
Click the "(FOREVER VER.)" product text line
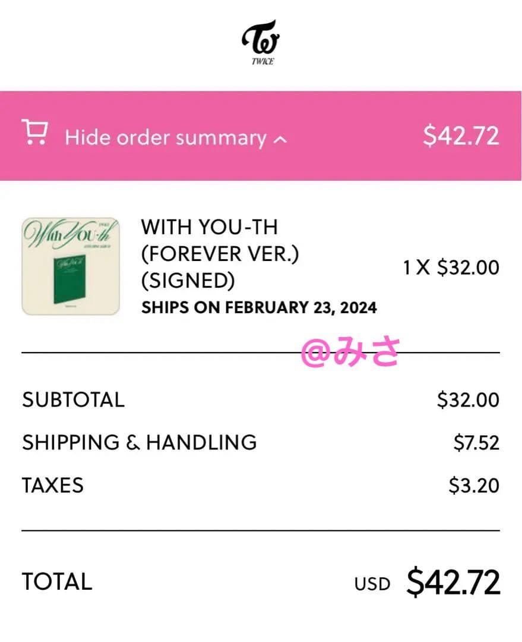pyautogui.click(x=220, y=254)
